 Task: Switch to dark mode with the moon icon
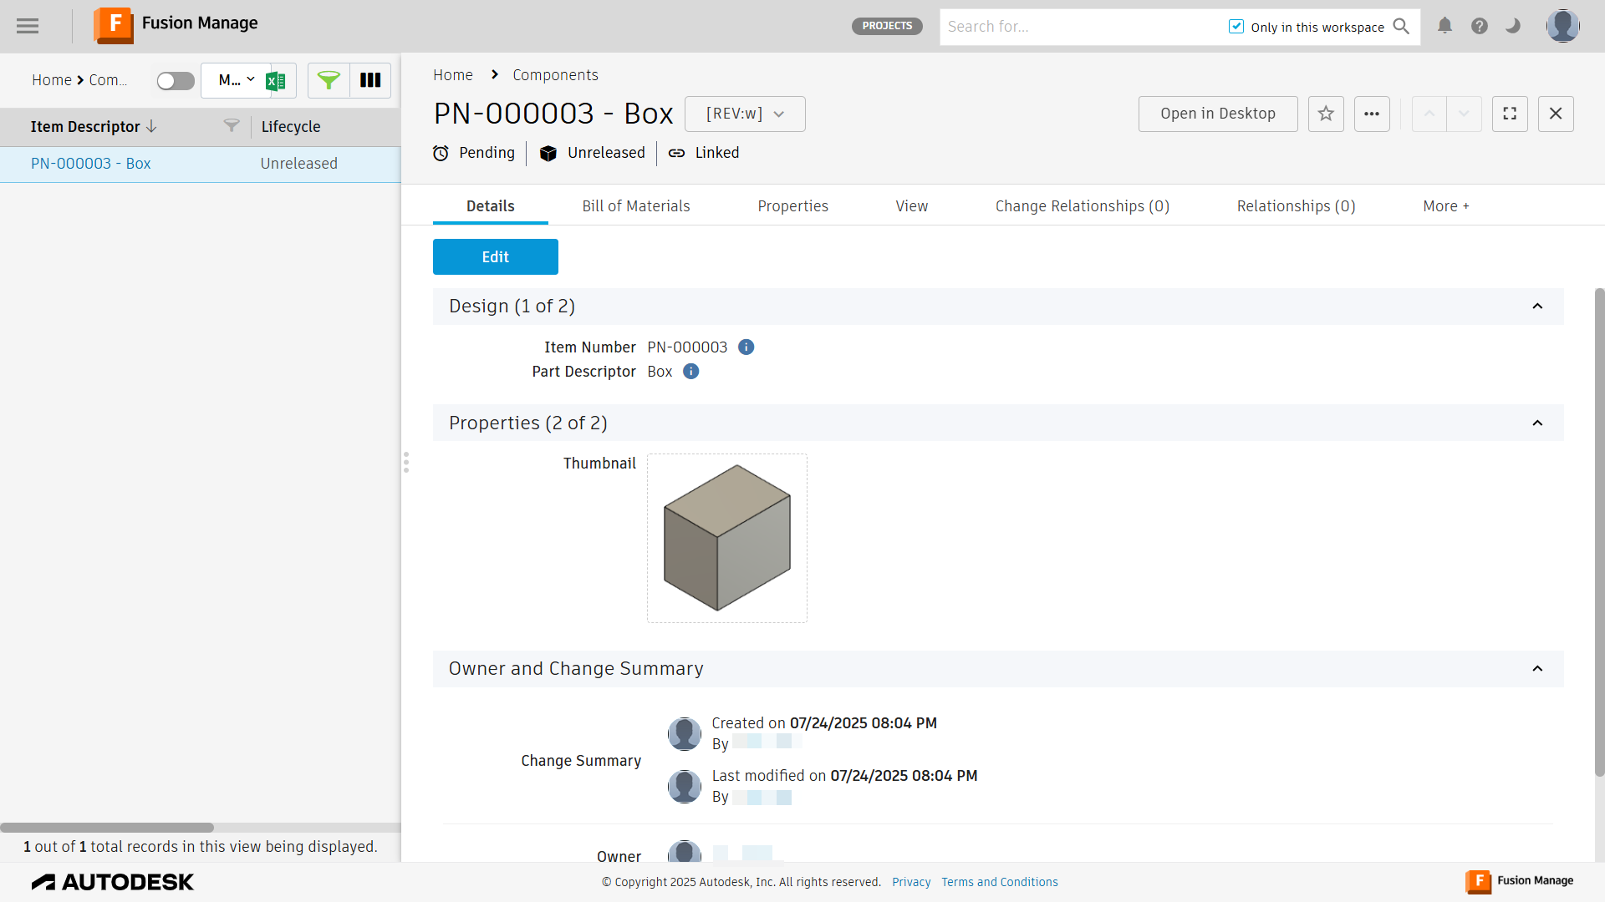(x=1513, y=26)
